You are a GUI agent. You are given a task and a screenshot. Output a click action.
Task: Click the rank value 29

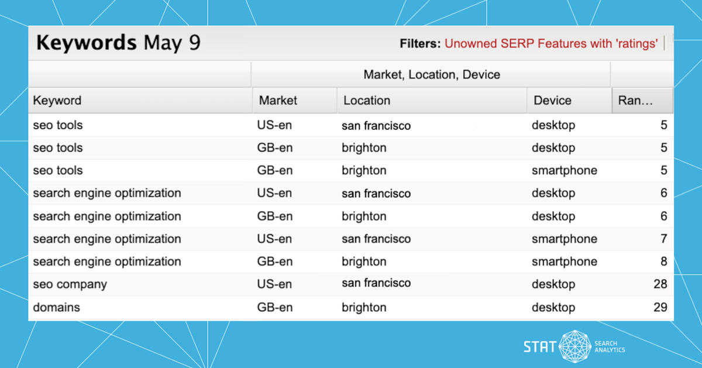660,307
